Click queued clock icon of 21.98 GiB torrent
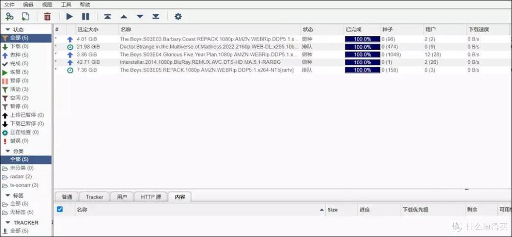The image size is (512, 237). [70, 47]
